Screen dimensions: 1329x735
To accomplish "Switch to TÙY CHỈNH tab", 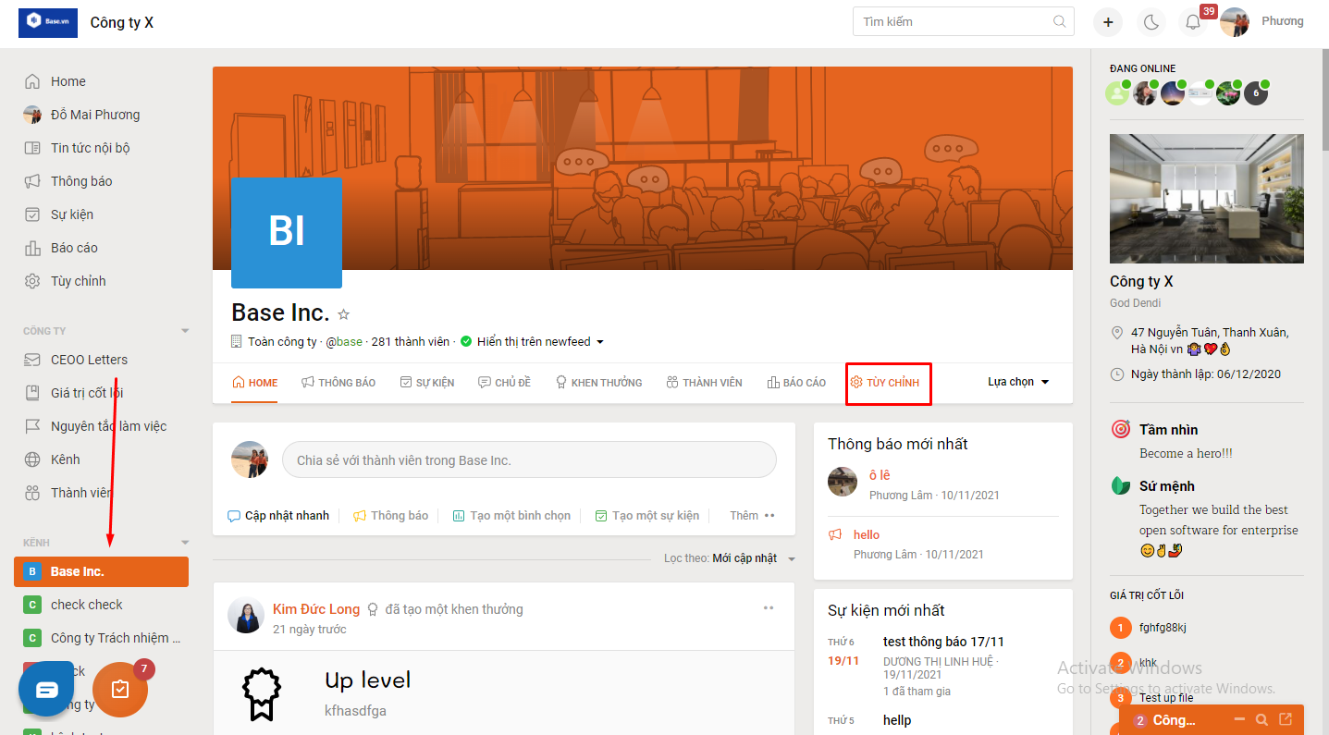I will pyautogui.click(x=885, y=383).
